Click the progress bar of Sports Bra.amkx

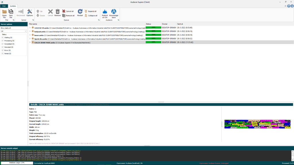153,39
